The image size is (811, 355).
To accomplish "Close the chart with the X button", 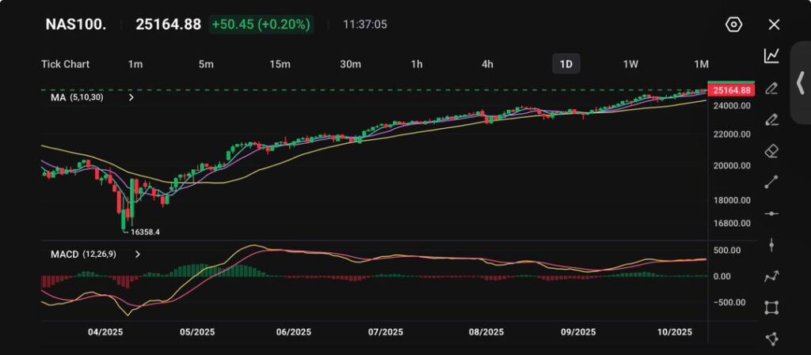I will 774,25.
